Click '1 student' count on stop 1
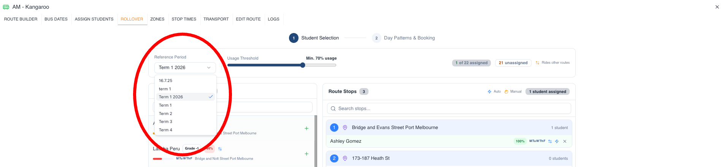This screenshot has height=167, width=724. pyautogui.click(x=559, y=128)
